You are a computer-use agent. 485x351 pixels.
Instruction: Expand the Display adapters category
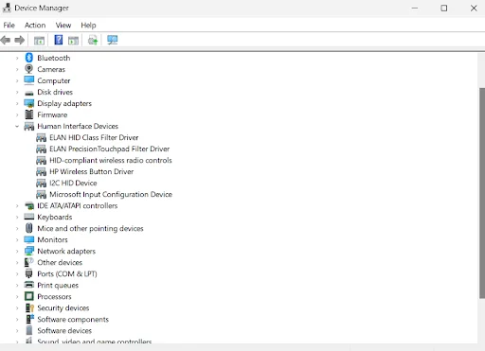tap(17, 103)
